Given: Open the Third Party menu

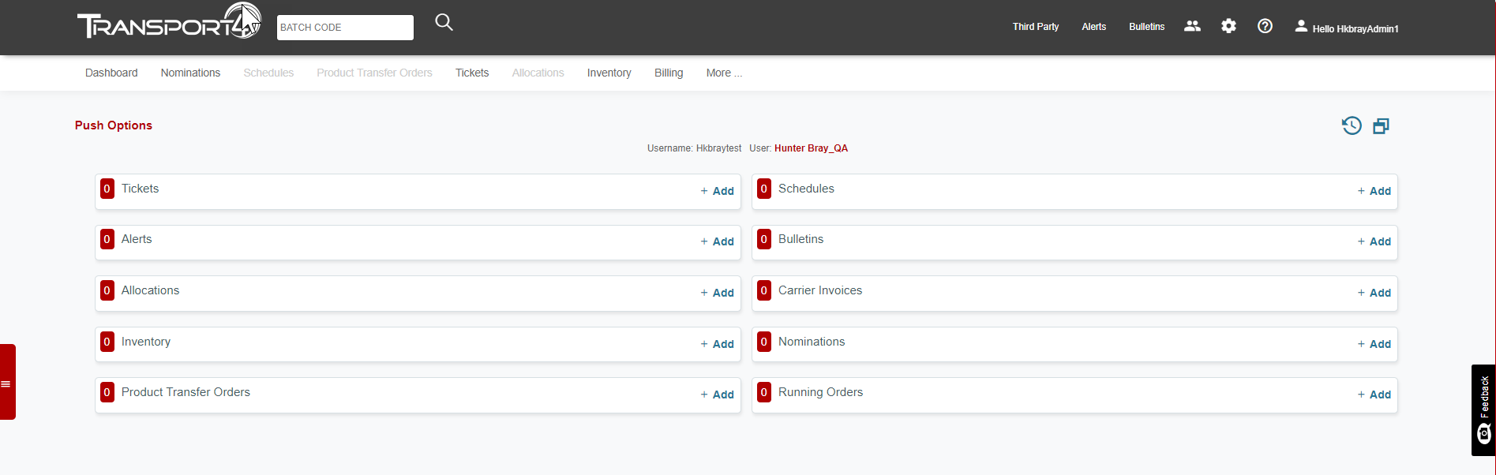Looking at the screenshot, I should [1035, 27].
